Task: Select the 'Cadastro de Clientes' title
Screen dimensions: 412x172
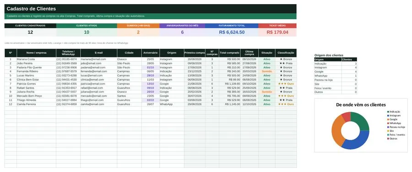Action: click(x=31, y=9)
